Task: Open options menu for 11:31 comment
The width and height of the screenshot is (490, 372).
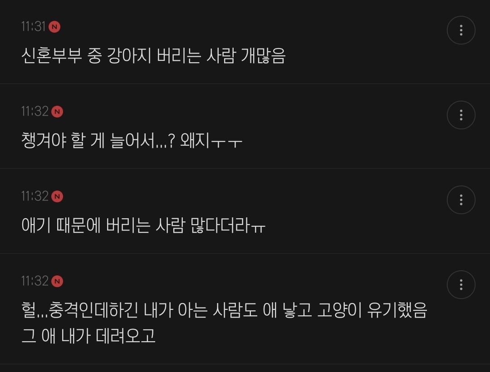Action: click(461, 30)
